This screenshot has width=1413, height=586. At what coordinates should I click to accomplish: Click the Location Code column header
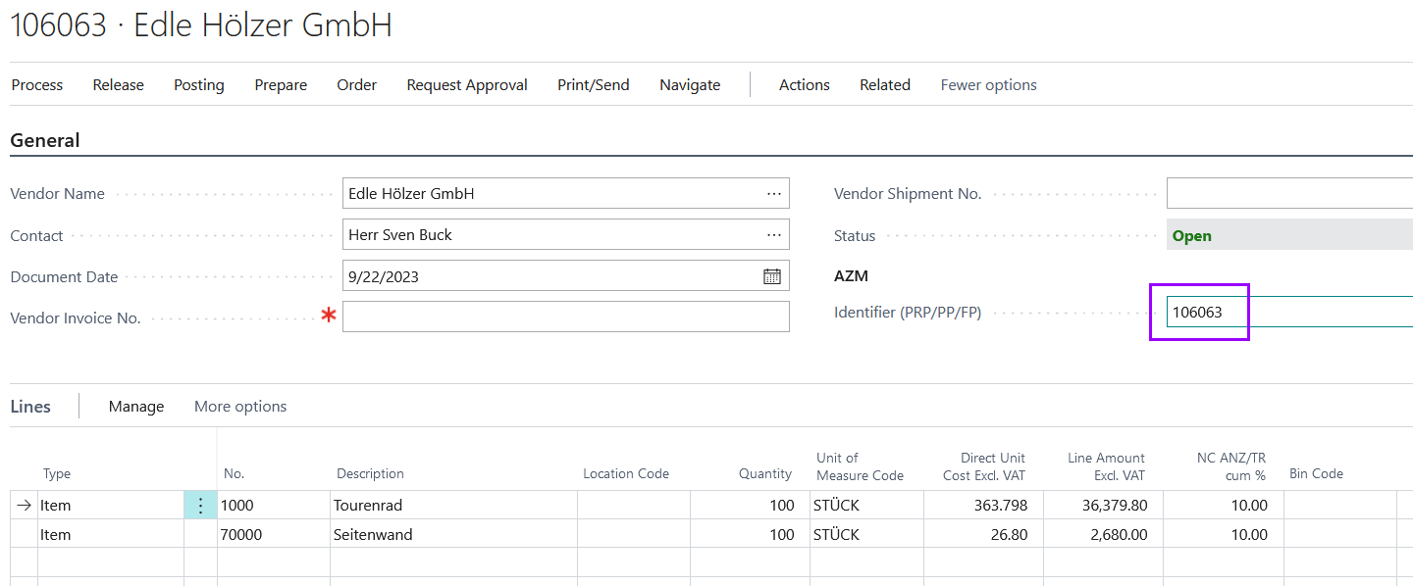coord(626,474)
